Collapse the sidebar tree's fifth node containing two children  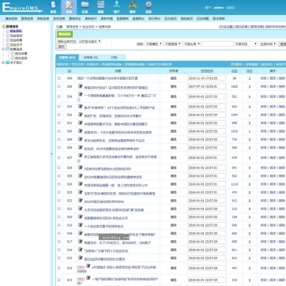coord(3,49)
